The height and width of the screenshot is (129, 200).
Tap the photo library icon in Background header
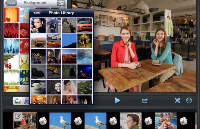[x=61, y=3]
